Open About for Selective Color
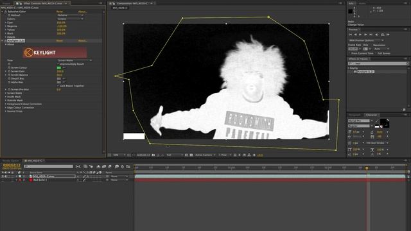 [82, 12]
